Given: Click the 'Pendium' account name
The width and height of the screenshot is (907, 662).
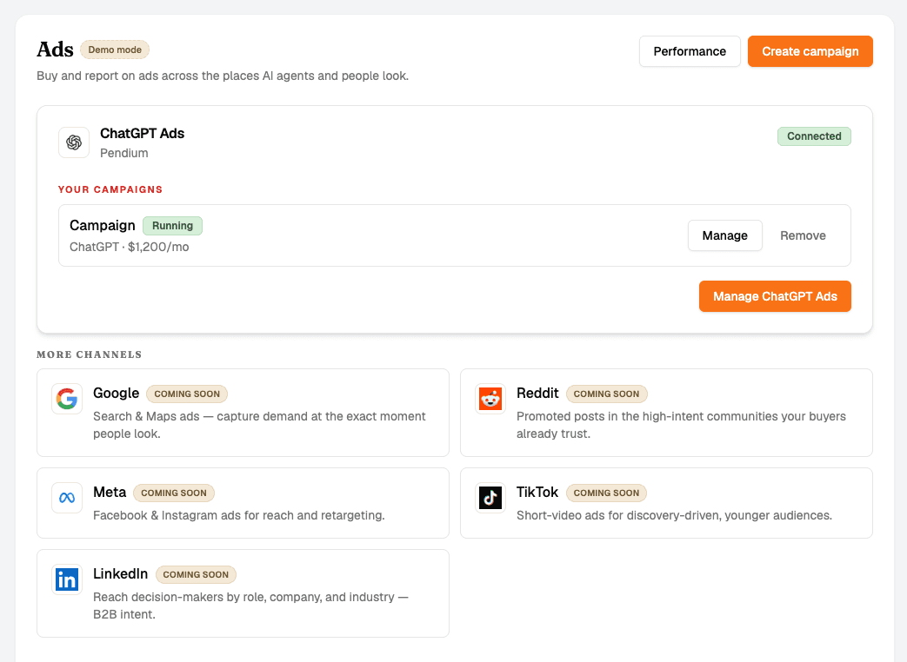Looking at the screenshot, I should (123, 153).
